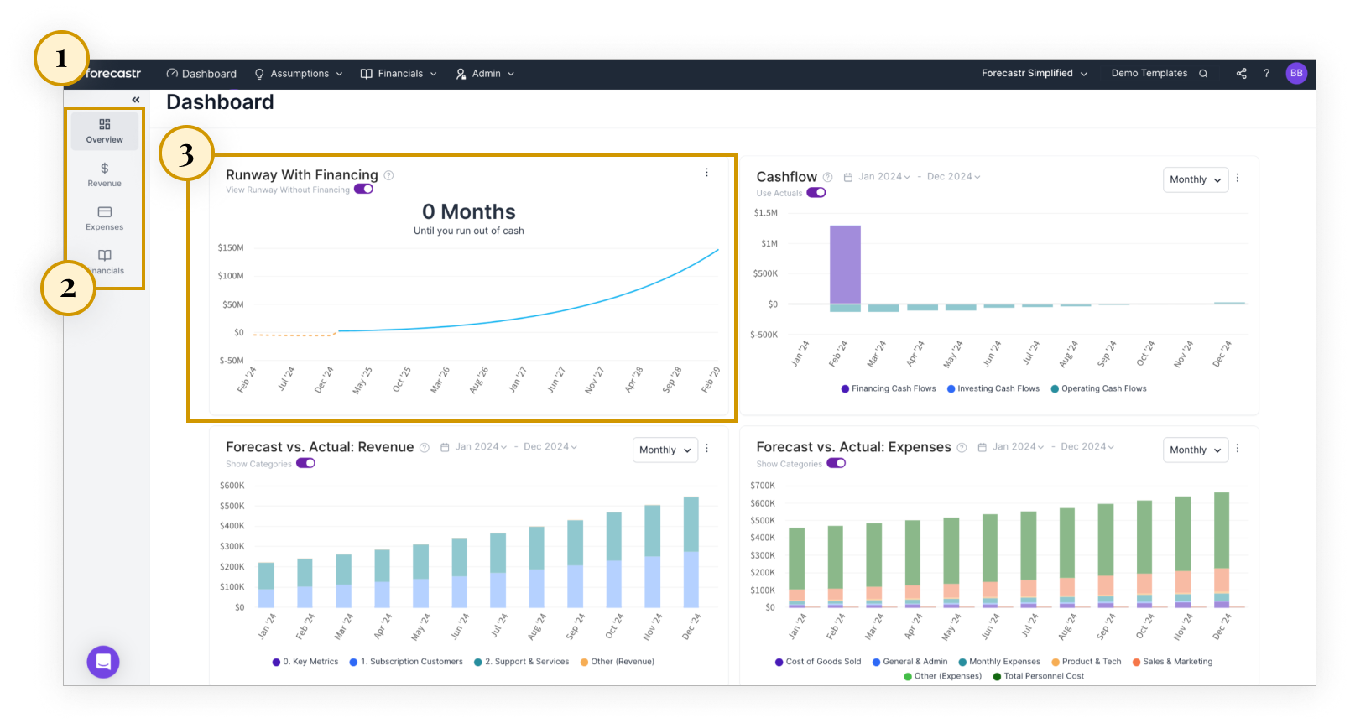Image resolution: width=1350 pixels, height=723 pixels.
Task: Open Forecast vs. Actual: Revenue three-dot menu
Action: click(707, 449)
